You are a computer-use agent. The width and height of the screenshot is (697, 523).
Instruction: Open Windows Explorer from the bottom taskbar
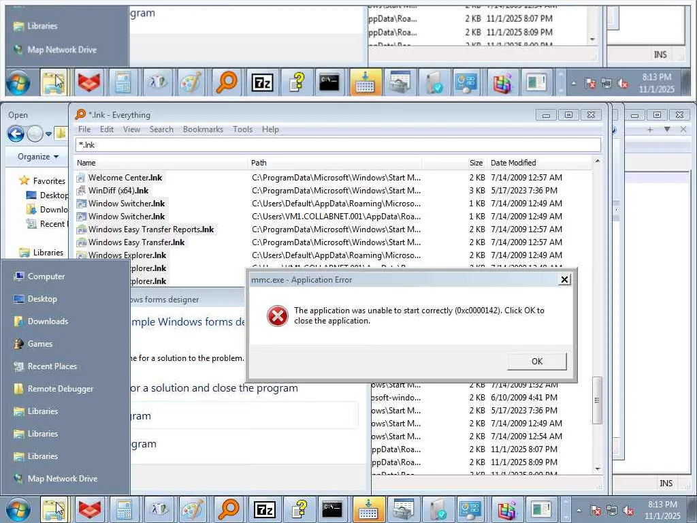click(54, 509)
